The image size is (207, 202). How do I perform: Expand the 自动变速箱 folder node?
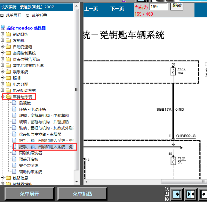[x=2, y=47]
